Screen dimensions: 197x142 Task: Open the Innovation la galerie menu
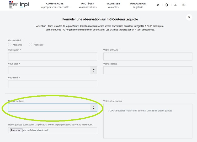click(x=138, y=5)
